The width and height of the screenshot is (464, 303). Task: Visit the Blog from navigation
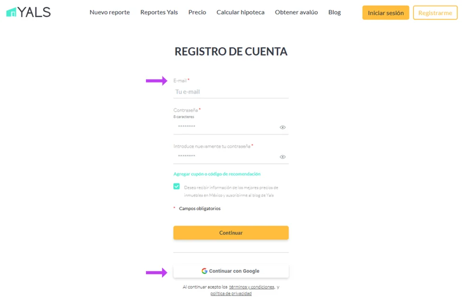pyautogui.click(x=334, y=12)
